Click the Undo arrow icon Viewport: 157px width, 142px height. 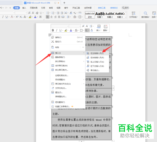click(1, 8)
